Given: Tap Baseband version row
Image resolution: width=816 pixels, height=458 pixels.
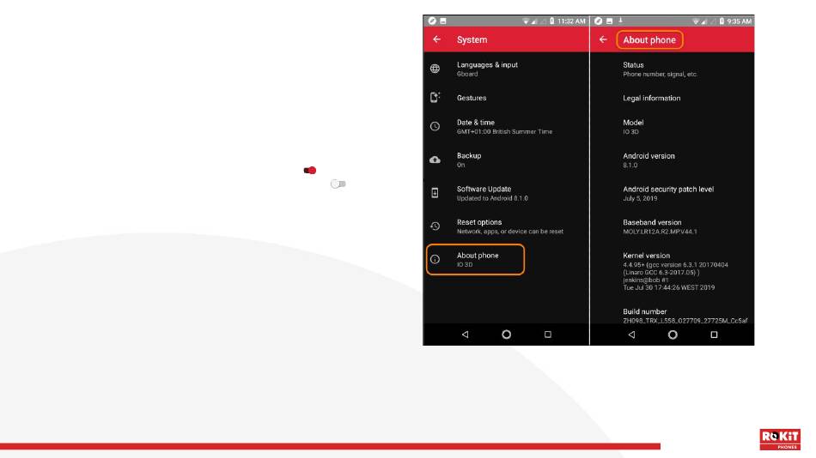Looking at the screenshot, I should pos(673,226).
